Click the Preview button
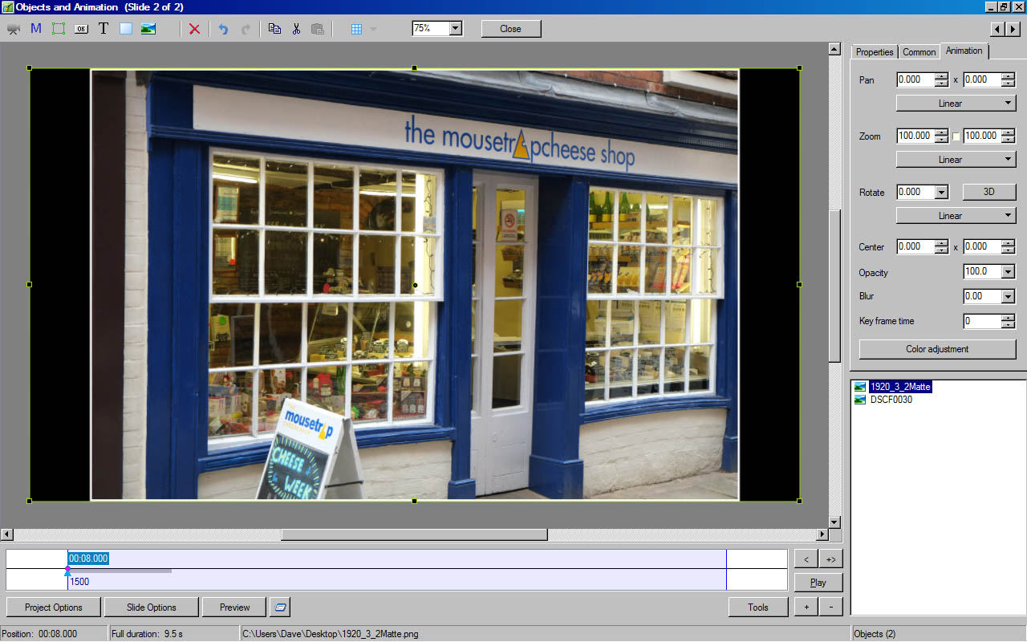Viewport: 1027px width, 642px height. [x=235, y=607]
